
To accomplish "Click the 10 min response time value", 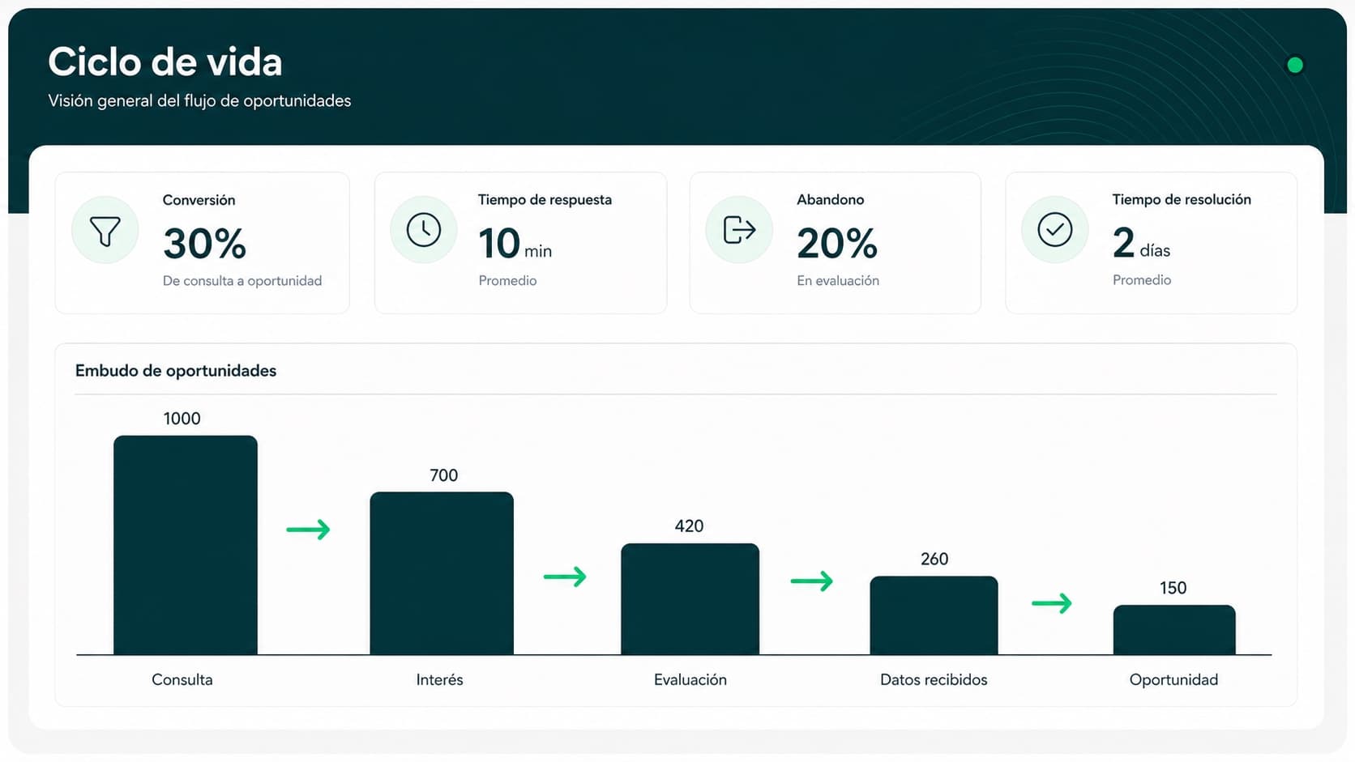I will pyautogui.click(x=515, y=244).
